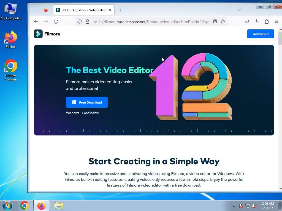Toggle reader view icon in address bar
Viewport: 282px width, 211px height.
point(215,21)
